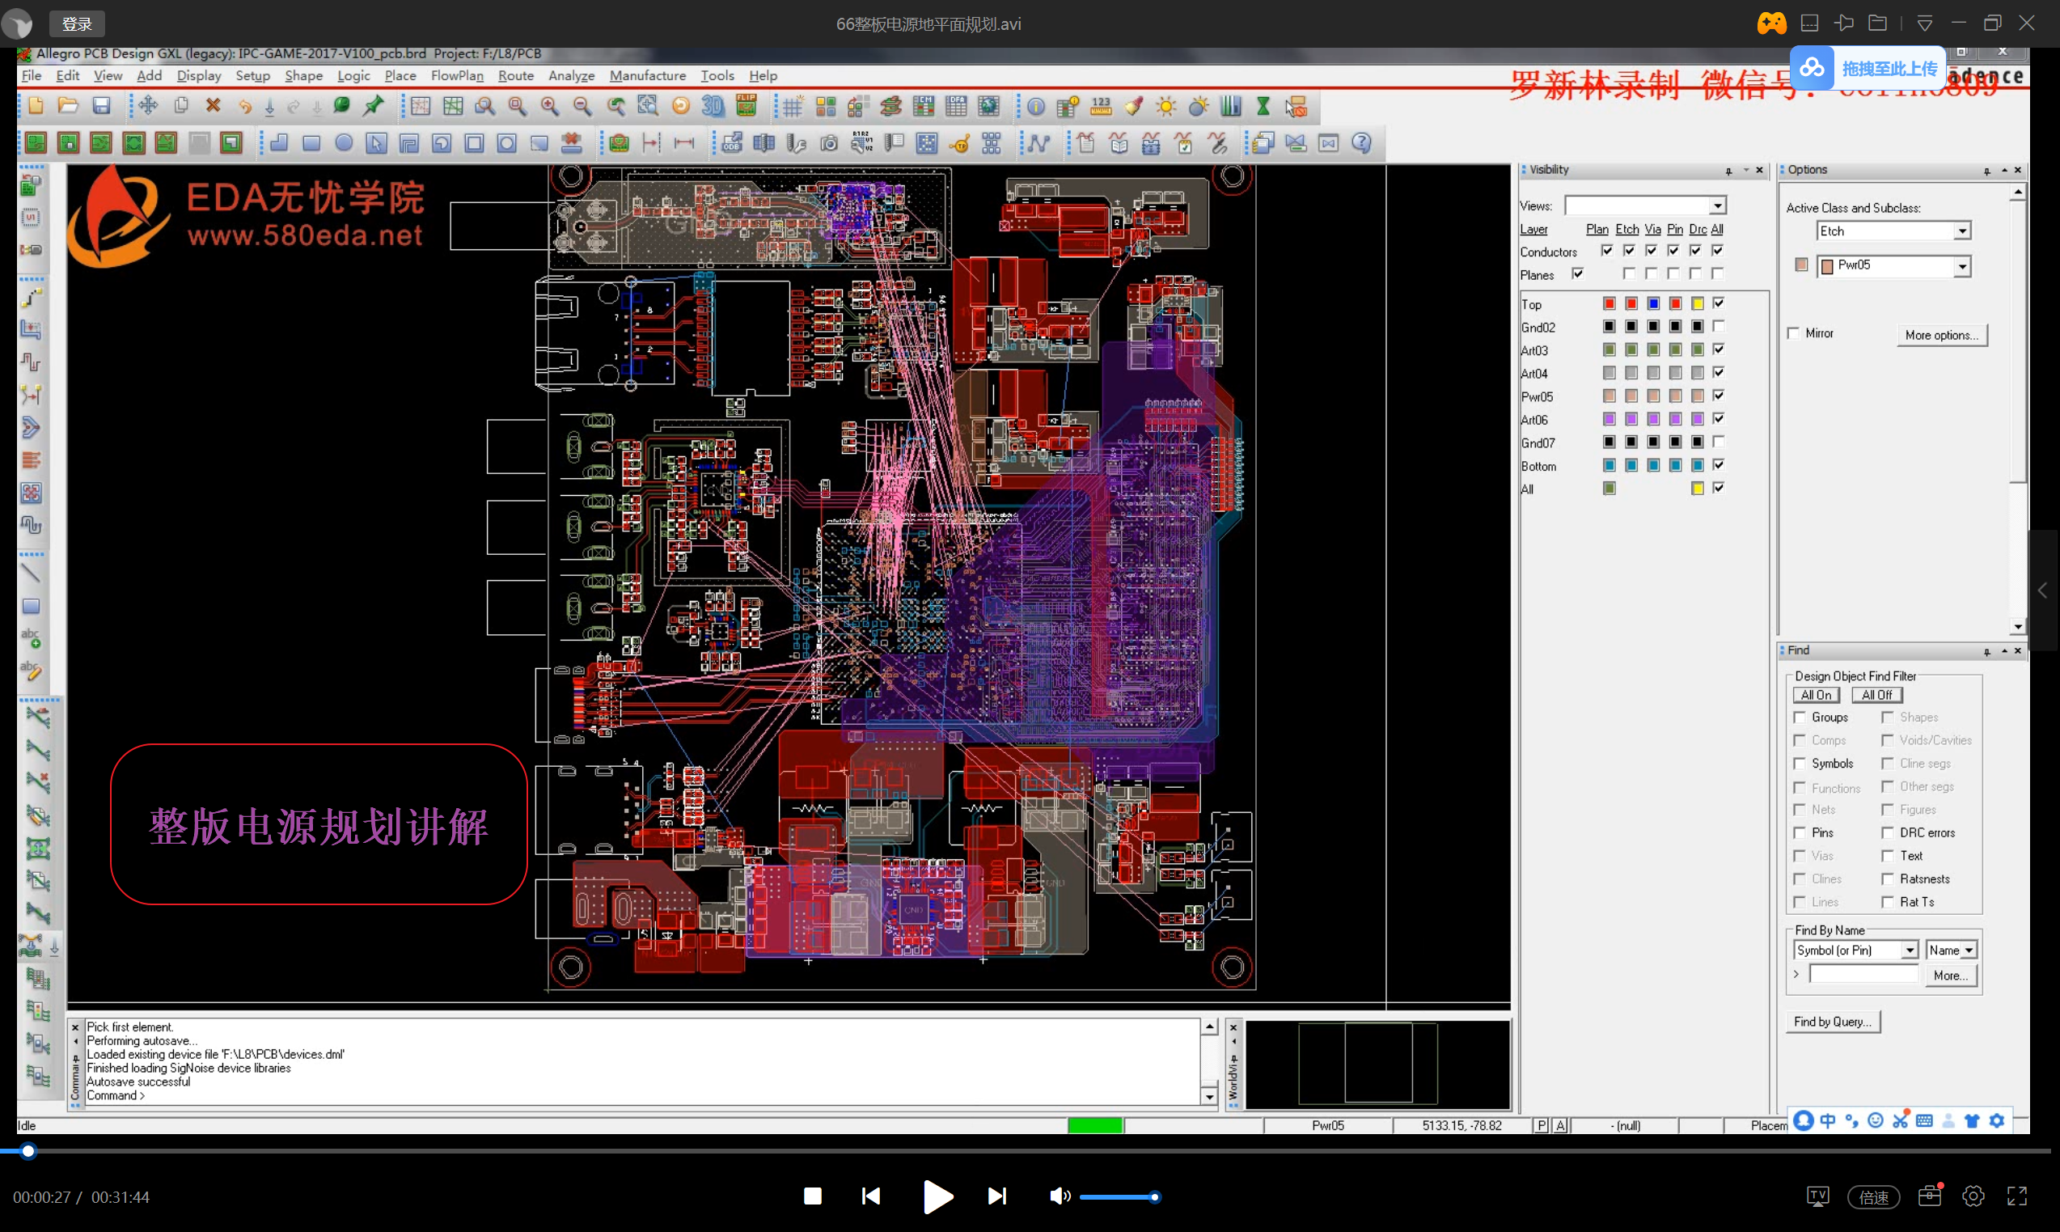Screen dimensions: 2060x1232
Task: Click the Open folder toolbar icon
Action: pyautogui.click(x=68, y=105)
